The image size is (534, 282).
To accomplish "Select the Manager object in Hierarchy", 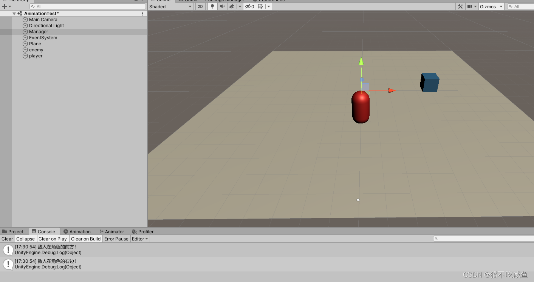I will pyautogui.click(x=73, y=32).
